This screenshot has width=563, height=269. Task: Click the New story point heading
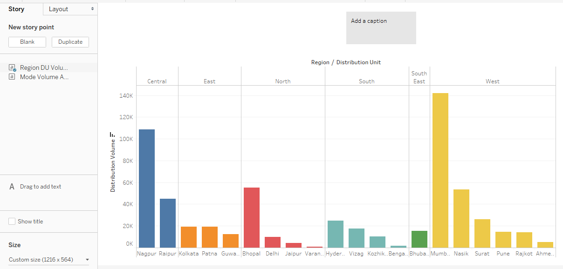[31, 27]
